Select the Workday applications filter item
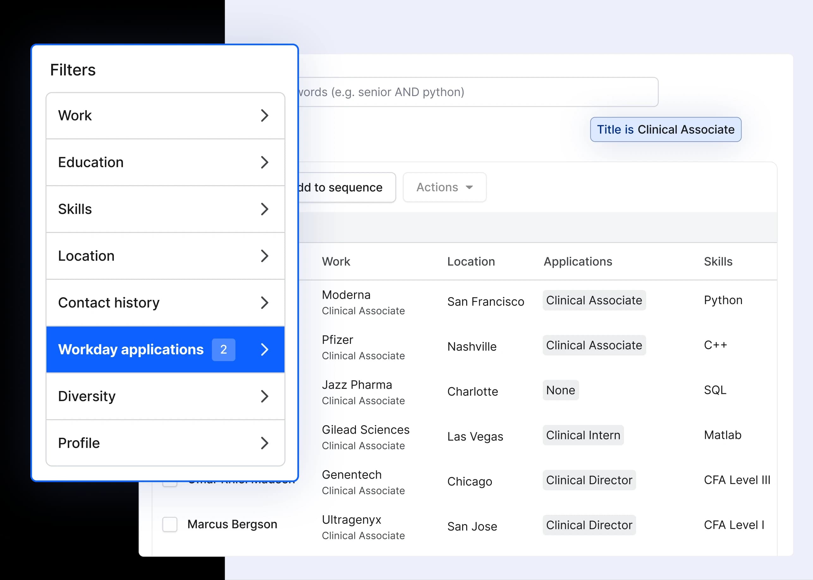The image size is (813, 580). pos(131,350)
